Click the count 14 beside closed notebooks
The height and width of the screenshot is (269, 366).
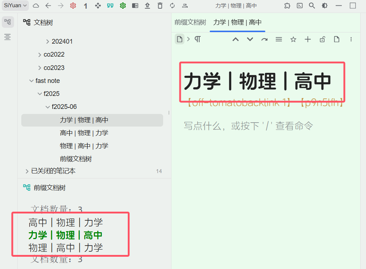[159, 171]
